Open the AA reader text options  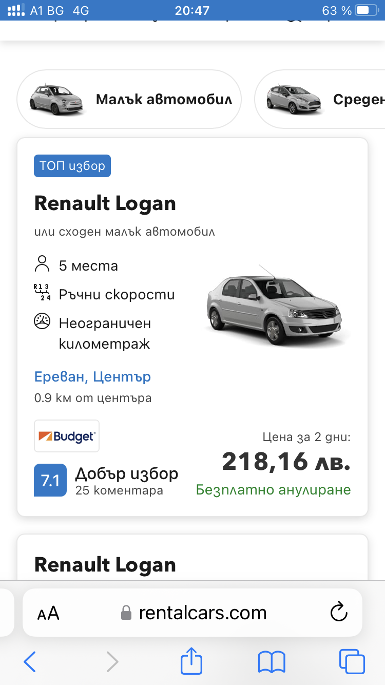[48, 613]
